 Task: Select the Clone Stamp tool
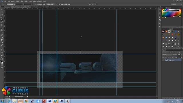point(2,30)
